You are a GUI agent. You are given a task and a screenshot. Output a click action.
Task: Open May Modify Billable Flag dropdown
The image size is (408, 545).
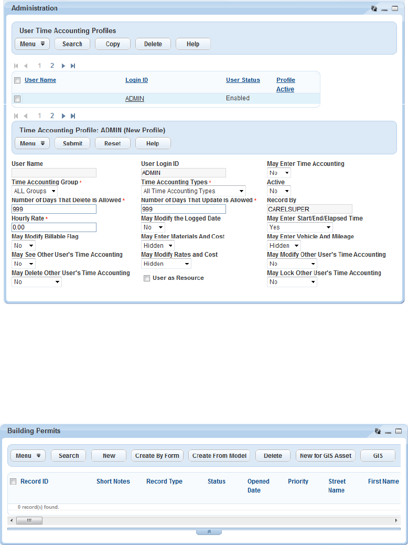click(x=24, y=245)
